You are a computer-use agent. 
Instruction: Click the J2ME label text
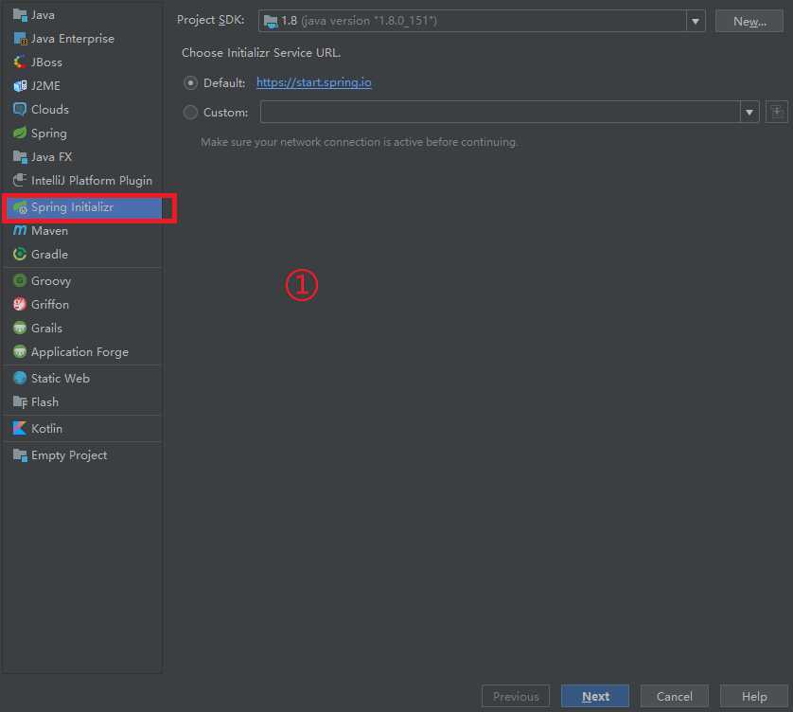coord(45,86)
